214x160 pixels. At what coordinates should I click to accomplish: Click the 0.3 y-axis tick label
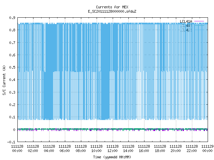pos(12,92)
